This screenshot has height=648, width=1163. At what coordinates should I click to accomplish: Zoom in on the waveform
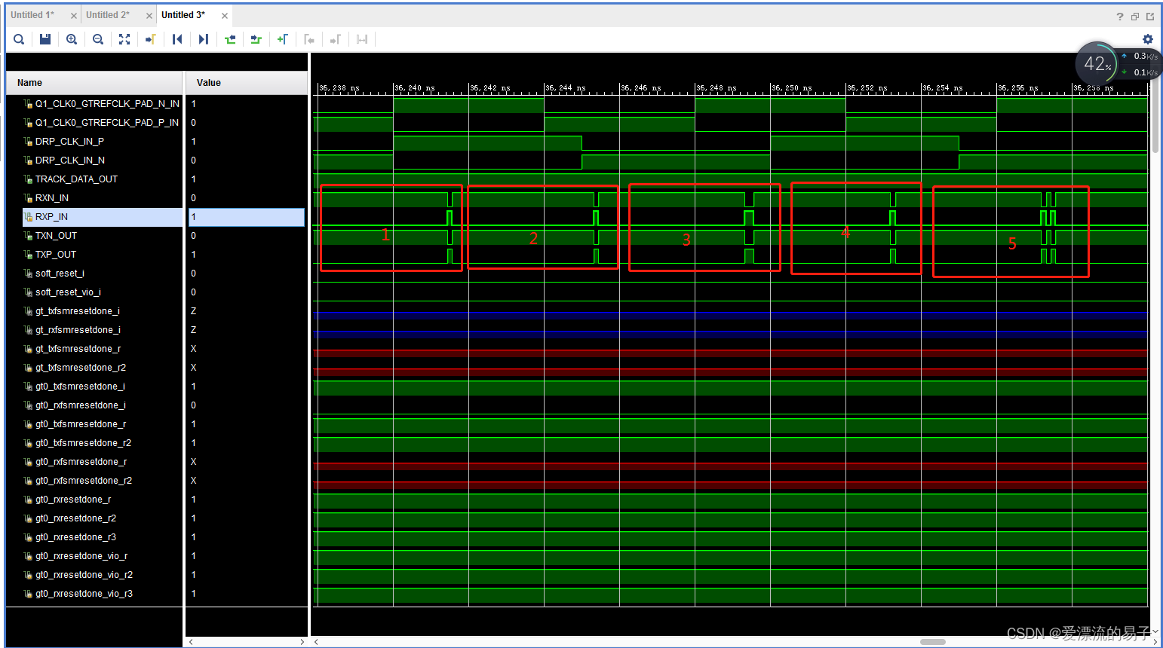click(x=72, y=39)
